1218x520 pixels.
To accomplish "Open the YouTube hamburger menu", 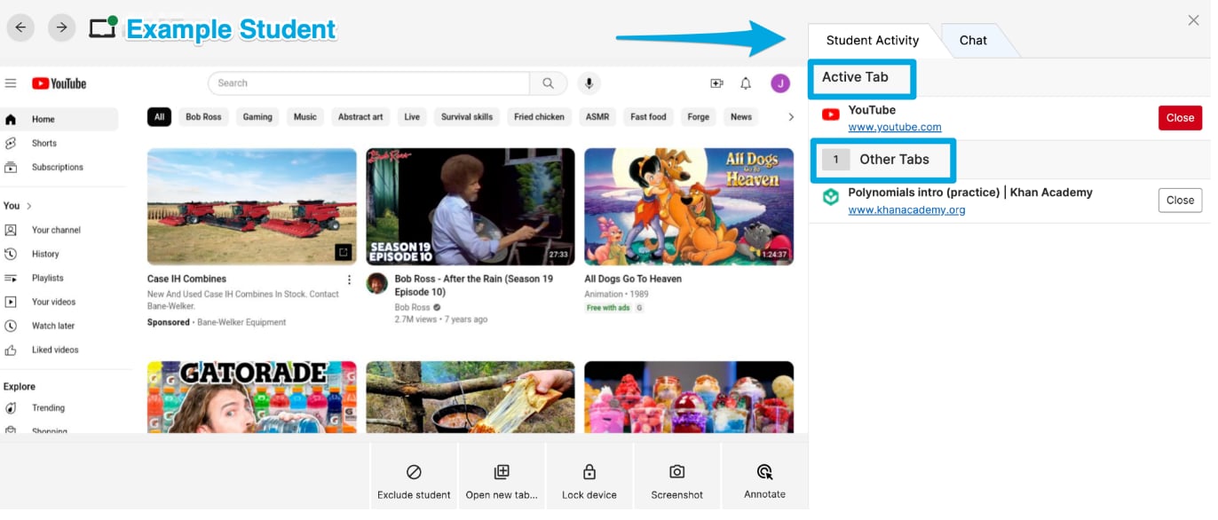I will click(x=11, y=83).
